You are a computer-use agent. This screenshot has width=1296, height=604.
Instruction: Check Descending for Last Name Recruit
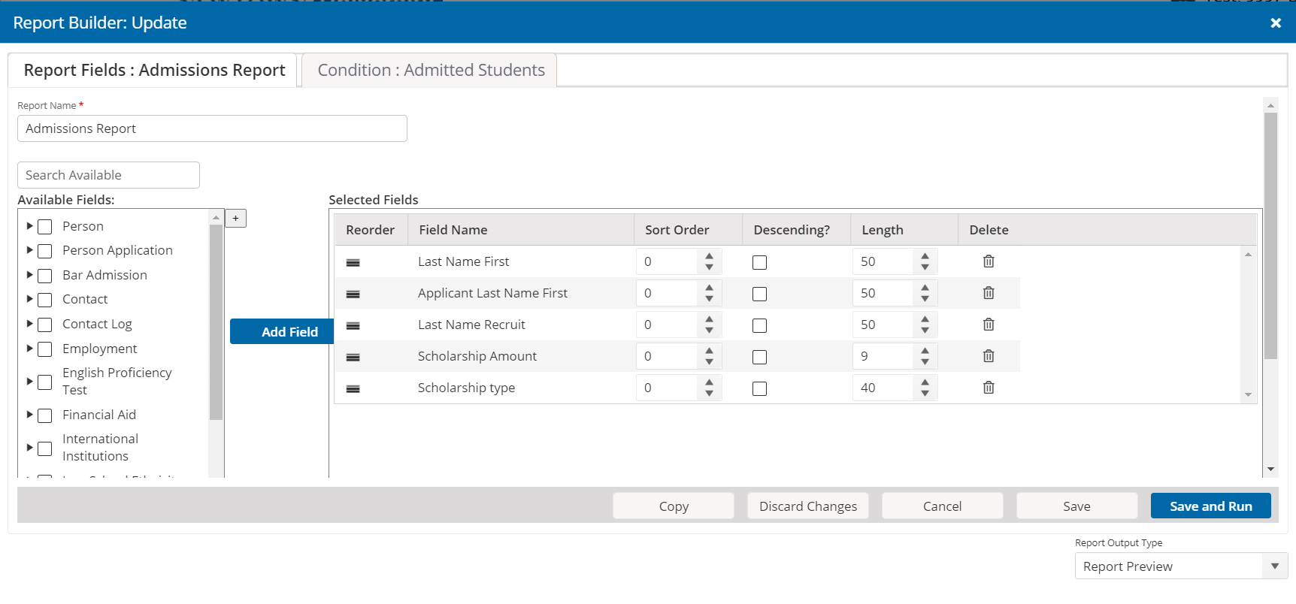pyautogui.click(x=759, y=325)
